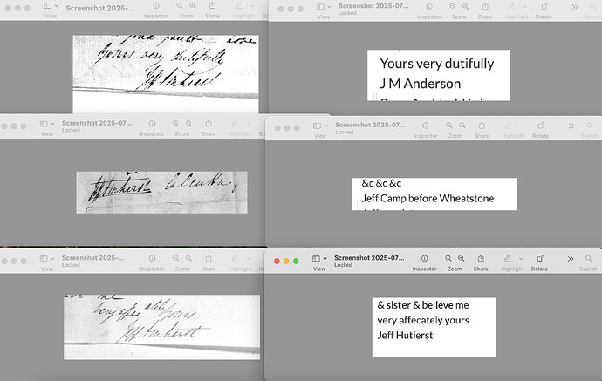Rotate image in the Jeff Hutierst window
The width and height of the screenshot is (602, 381).
tap(540, 258)
